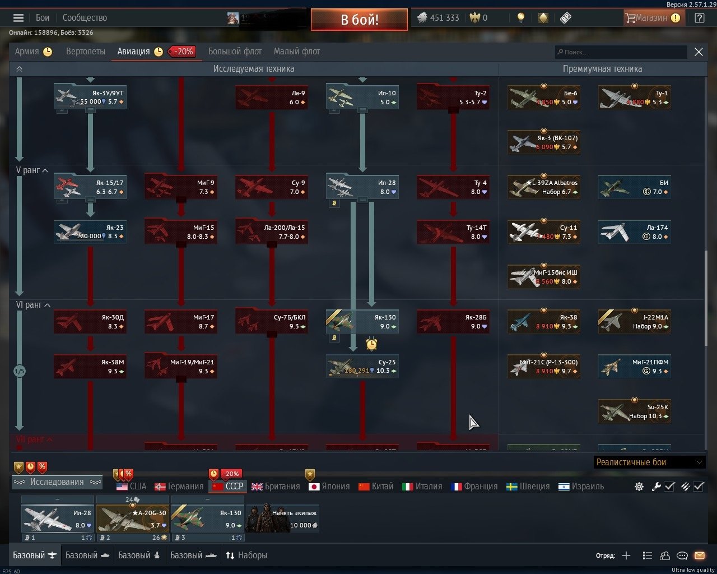Select the Su-25K premium card
717x574 pixels.
[x=635, y=411]
